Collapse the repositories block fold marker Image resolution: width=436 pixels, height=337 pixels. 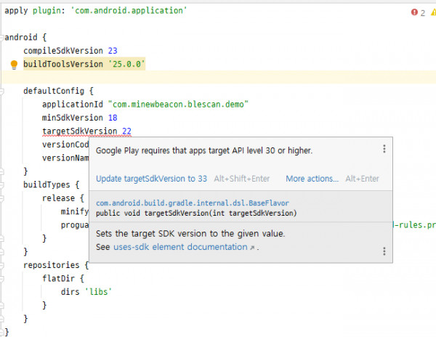[1, 265]
